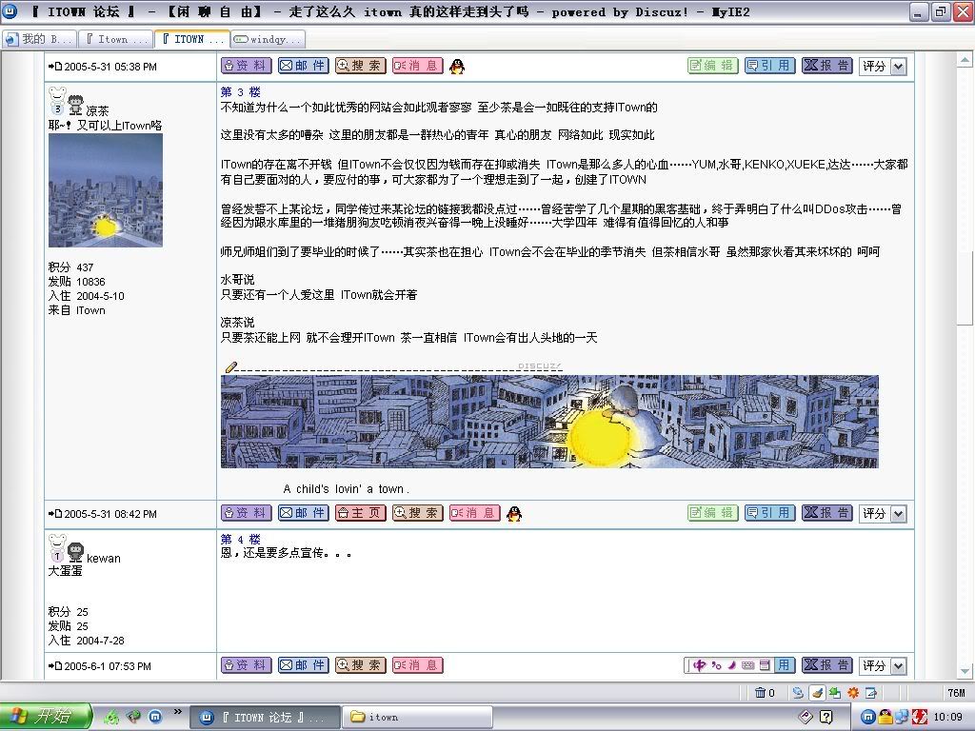Click the QQ penguin icon in the 08:42 PM post row
The height and width of the screenshot is (731, 975).
[x=514, y=513]
